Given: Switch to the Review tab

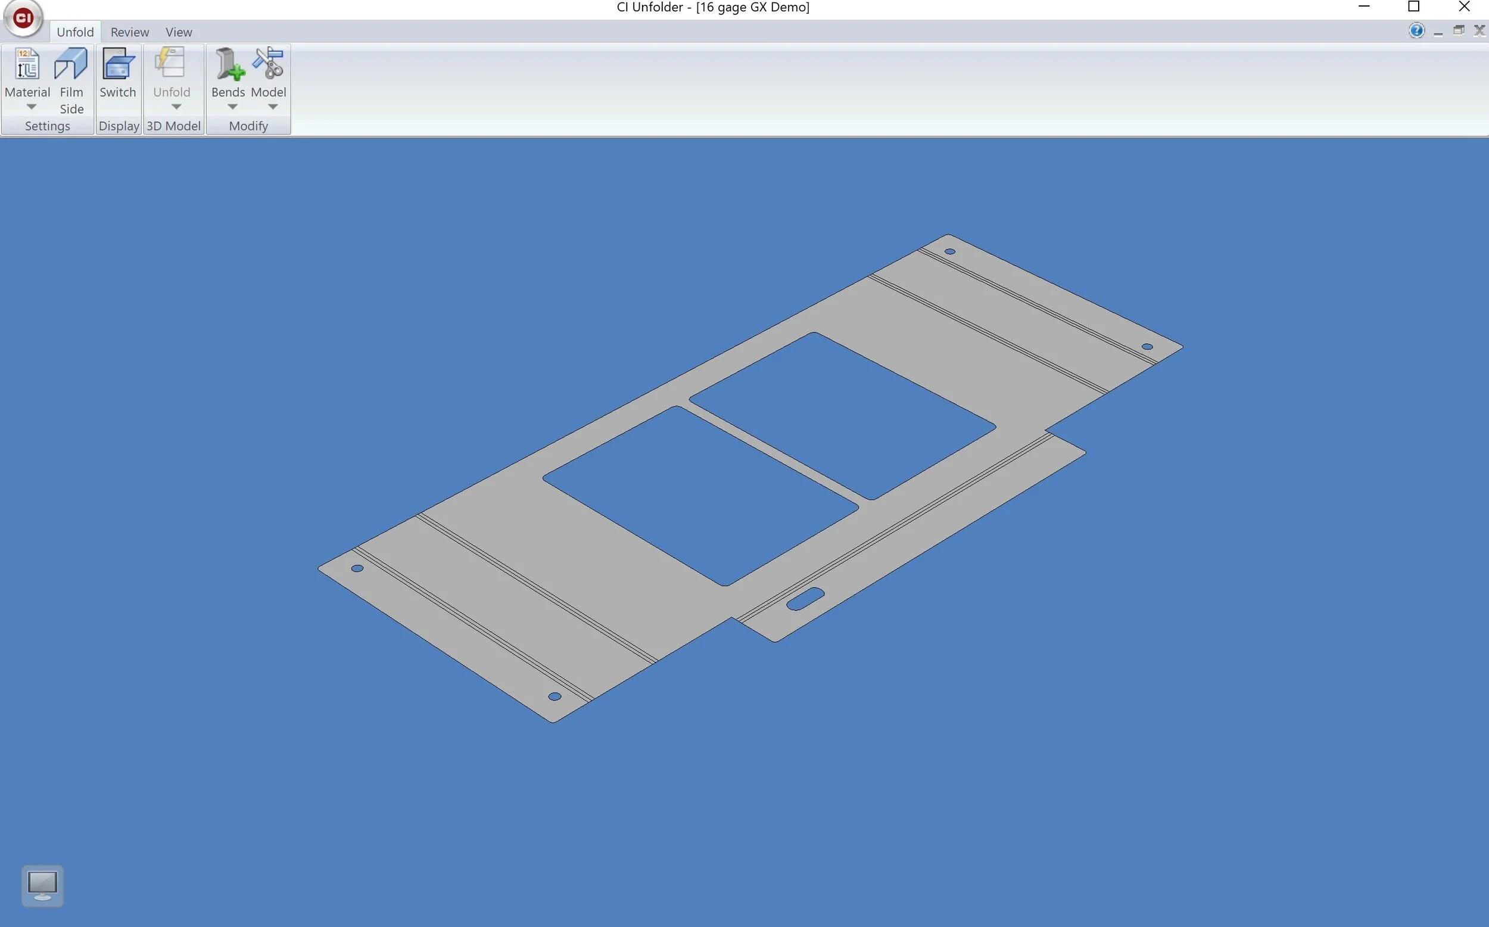Looking at the screenshot, I should coord(129,32).
